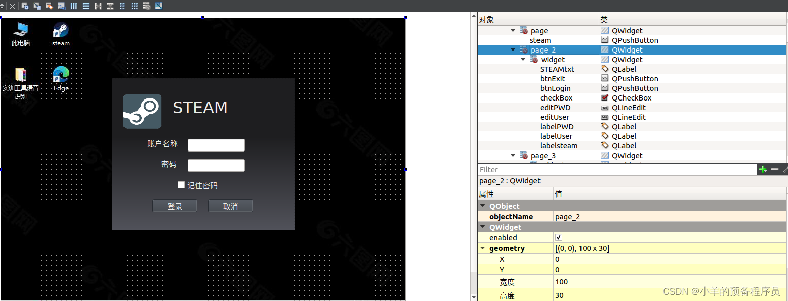Click the 对象 column header
Screen dimensions: 788x301
click(538, 20)
